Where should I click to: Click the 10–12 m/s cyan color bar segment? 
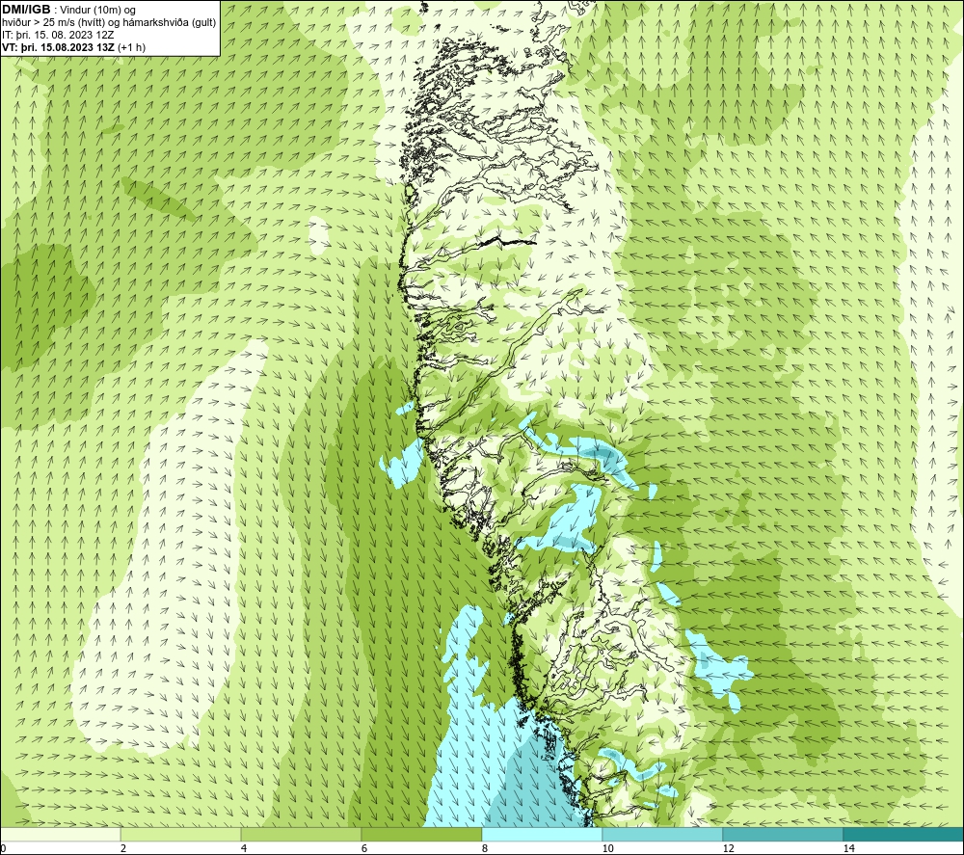pos(663,834)
